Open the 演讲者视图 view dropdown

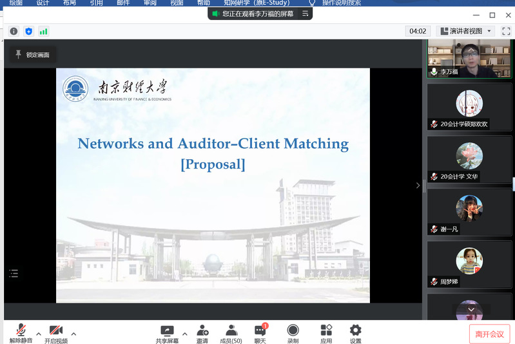tap(465, 31)
